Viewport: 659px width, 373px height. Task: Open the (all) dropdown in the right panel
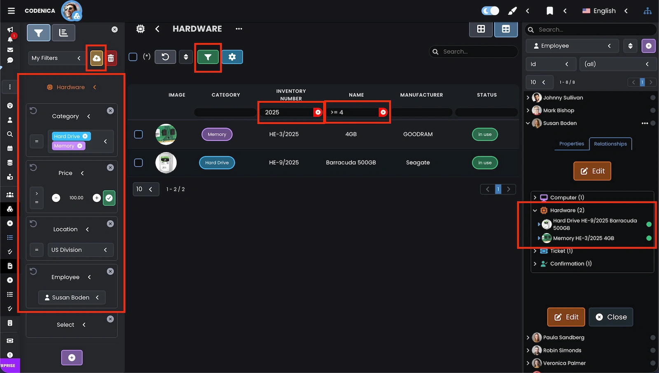click(618, 64)
